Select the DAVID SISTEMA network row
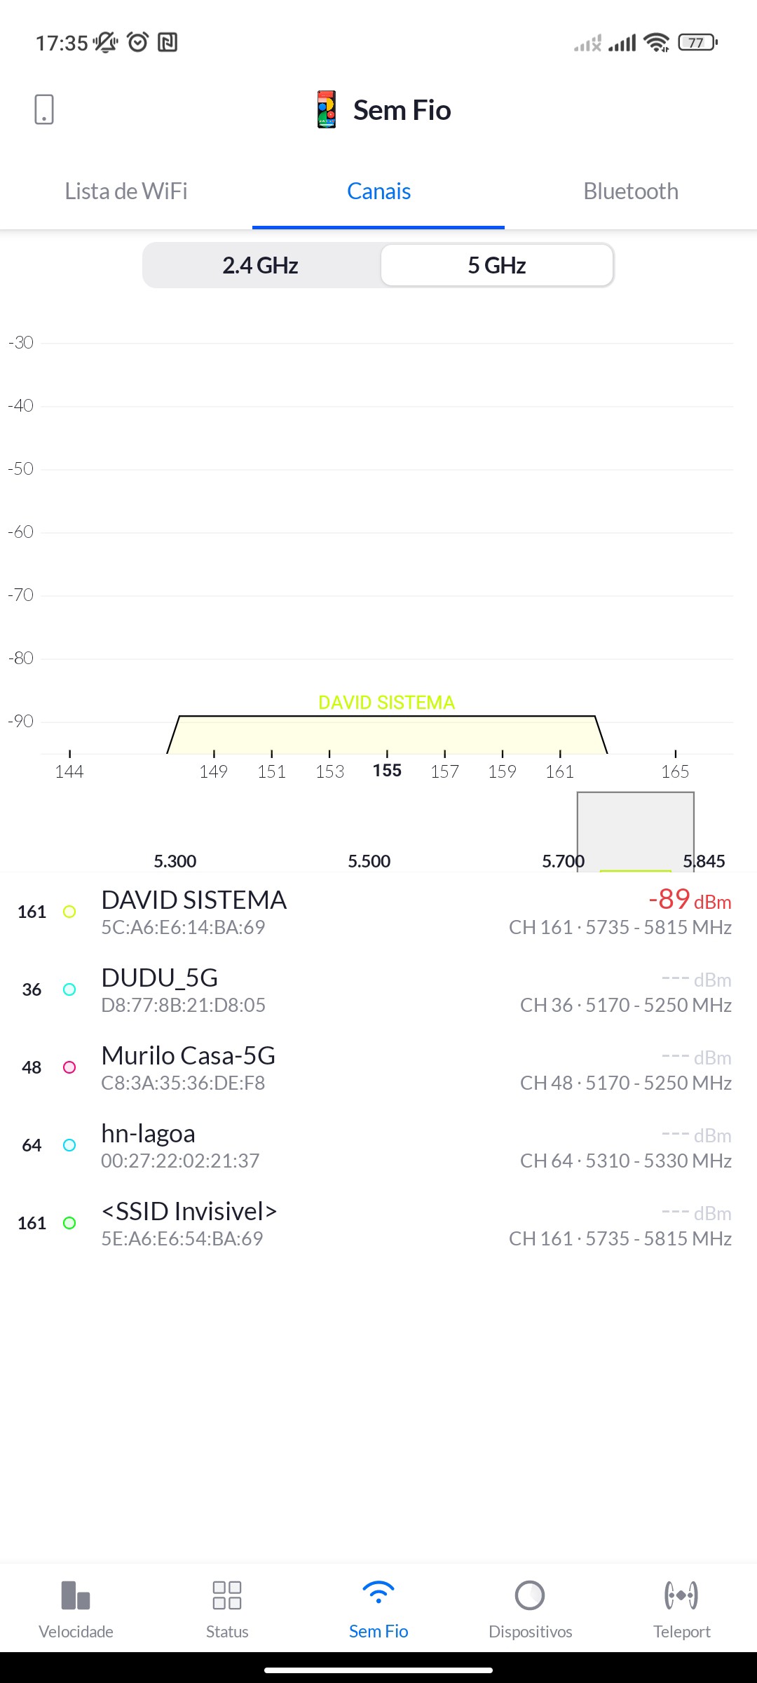757x1683 pixels. point(378,912)
